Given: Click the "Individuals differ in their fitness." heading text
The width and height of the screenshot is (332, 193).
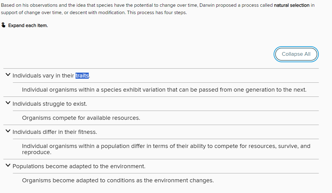Looking at the screenshot, I should (x=55, y=132).
